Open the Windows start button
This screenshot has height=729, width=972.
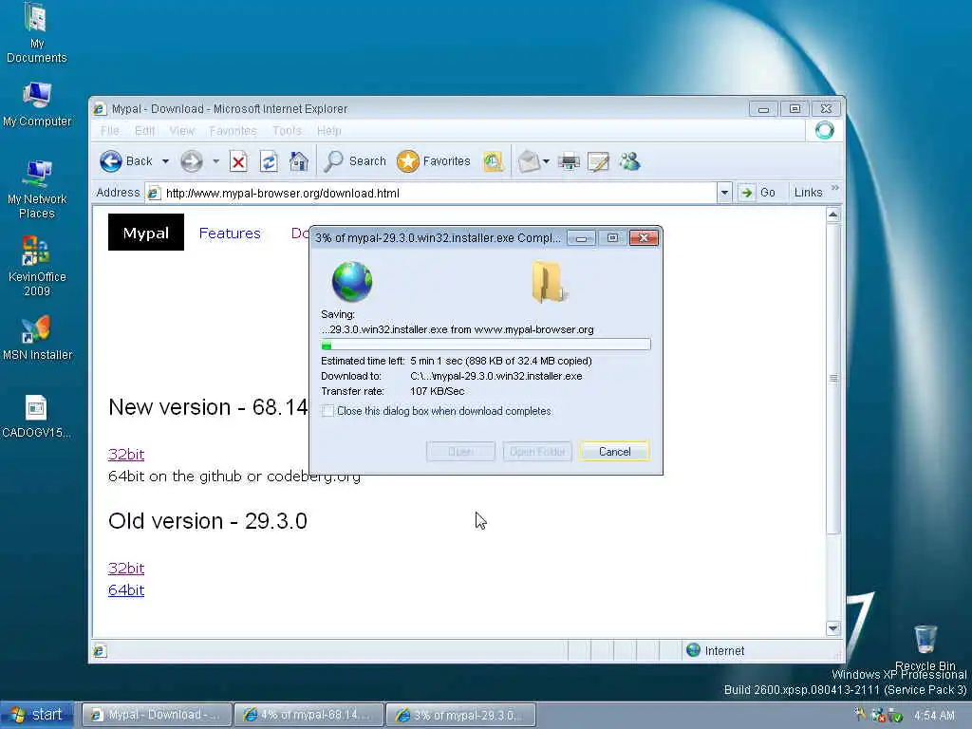point(37,715)
